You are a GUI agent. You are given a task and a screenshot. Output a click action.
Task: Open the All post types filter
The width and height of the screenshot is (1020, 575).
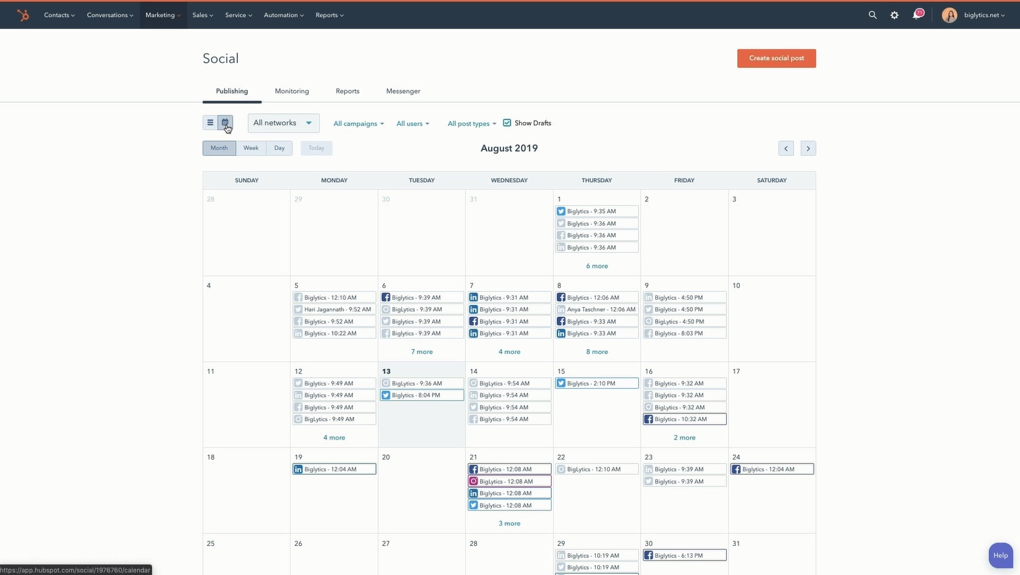point(472,123)
